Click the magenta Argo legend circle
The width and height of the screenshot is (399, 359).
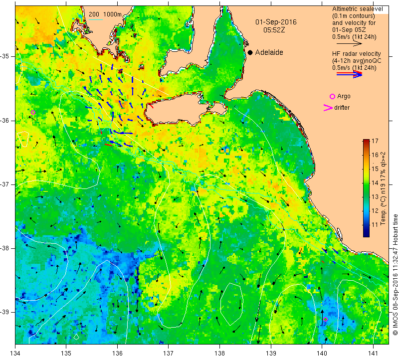point(332,96)
